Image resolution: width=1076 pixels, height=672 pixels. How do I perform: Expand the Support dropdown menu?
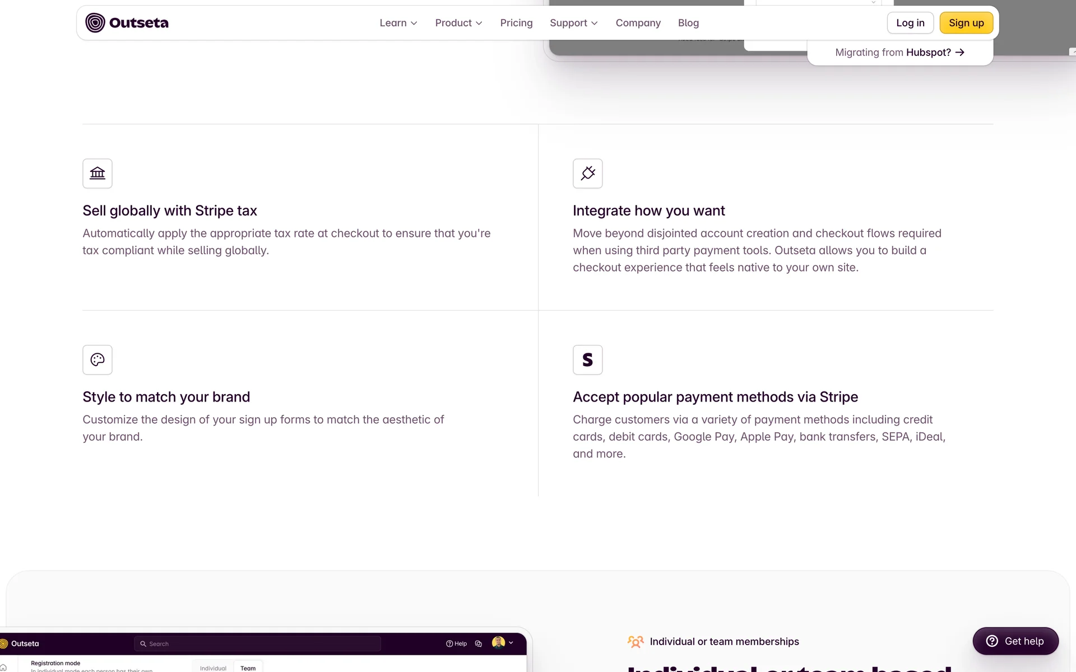click(573, 23)
